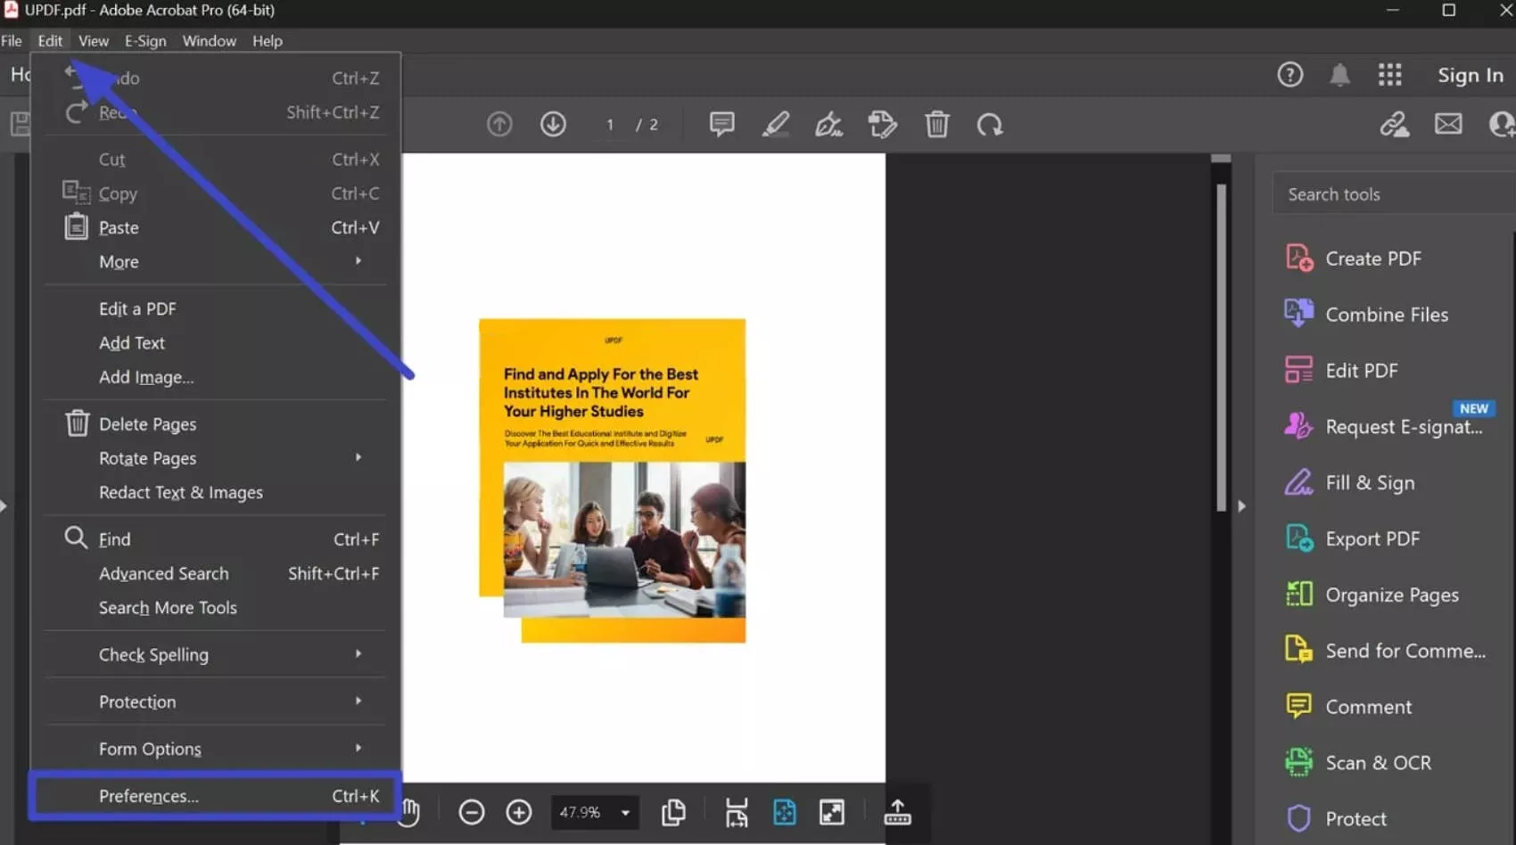
Task: Delete the current page using the trash icon
Action: point(936,124)
